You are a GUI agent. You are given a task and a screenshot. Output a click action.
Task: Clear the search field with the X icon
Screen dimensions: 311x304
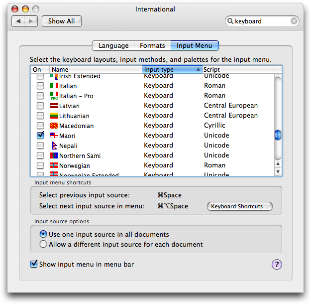[x=294, y=21]
